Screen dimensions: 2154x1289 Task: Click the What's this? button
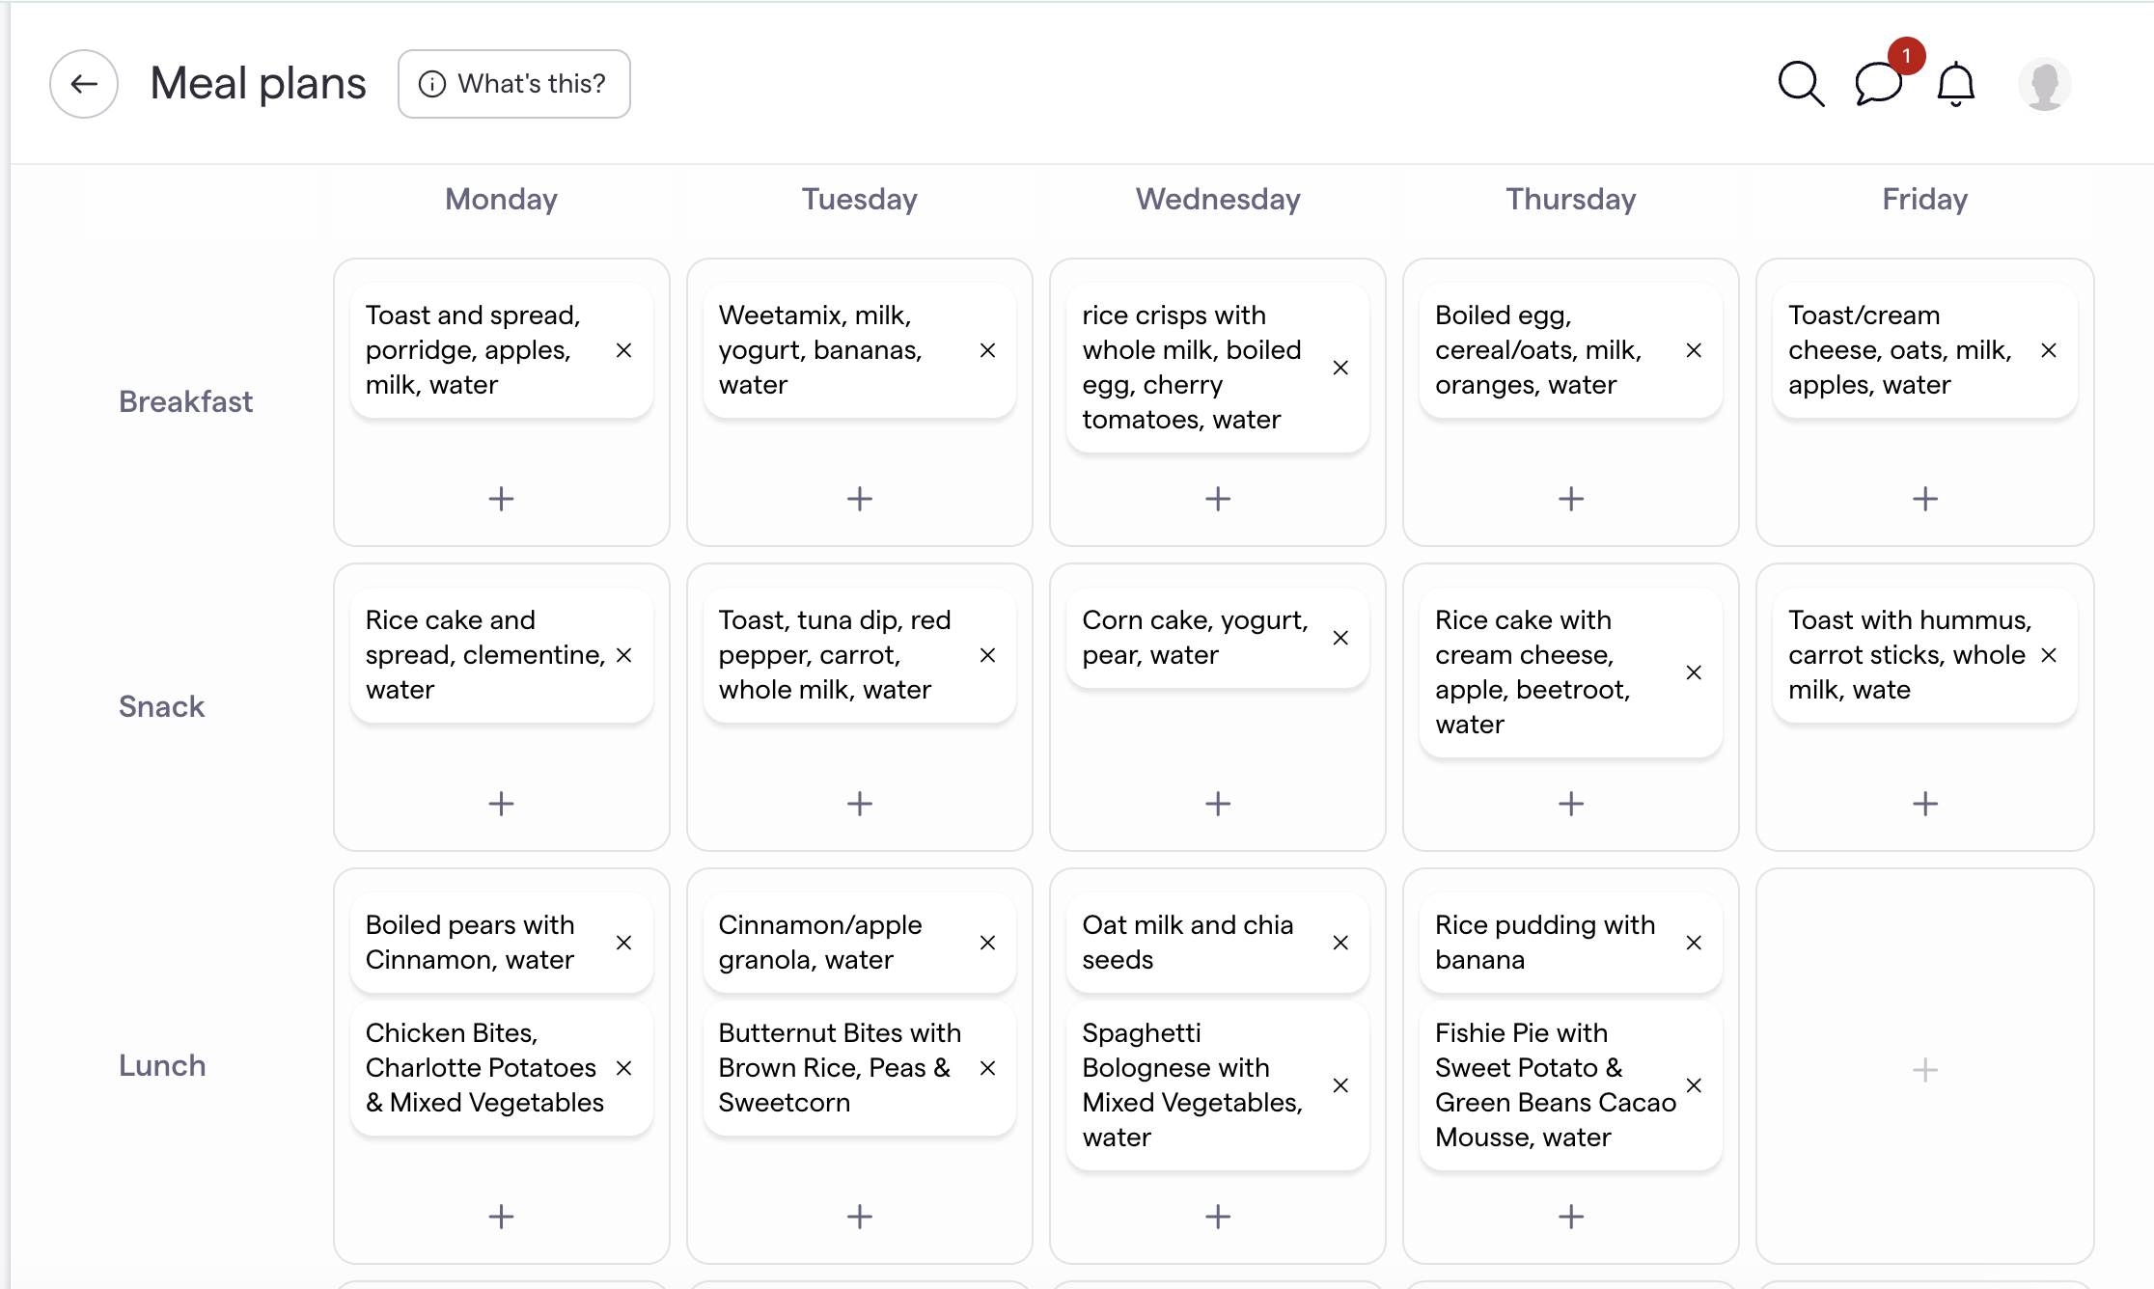[x=514, y=84]
